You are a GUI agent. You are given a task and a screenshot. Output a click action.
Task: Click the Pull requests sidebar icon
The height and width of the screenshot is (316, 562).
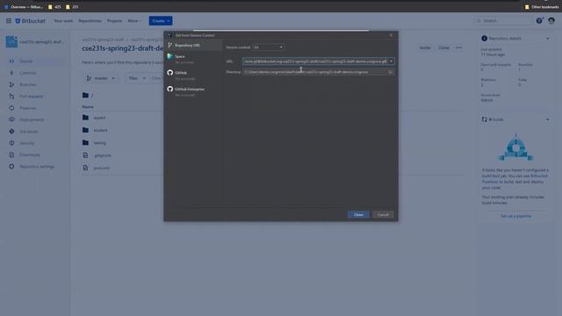[x=11, y=97]
